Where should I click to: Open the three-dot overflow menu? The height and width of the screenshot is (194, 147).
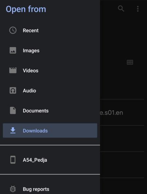[x=138, y=9]
